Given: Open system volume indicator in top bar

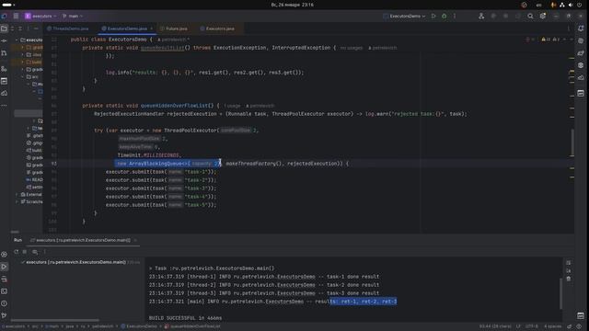Looking at the screenshot, I should 571,5.
